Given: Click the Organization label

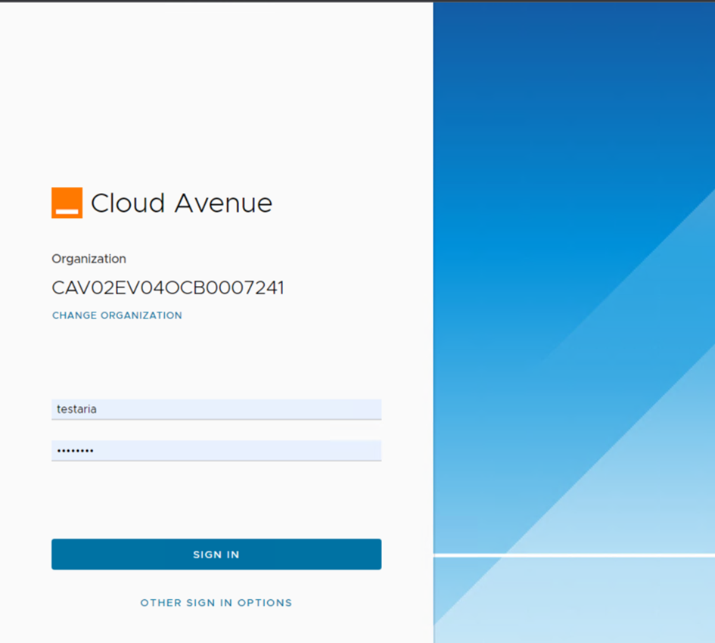Looking at the screenshot, I should pos(89,259).
